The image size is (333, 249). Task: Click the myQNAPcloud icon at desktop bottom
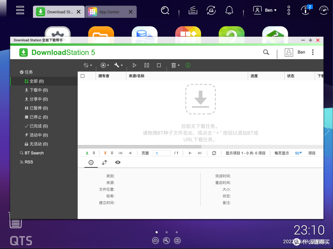155,240
